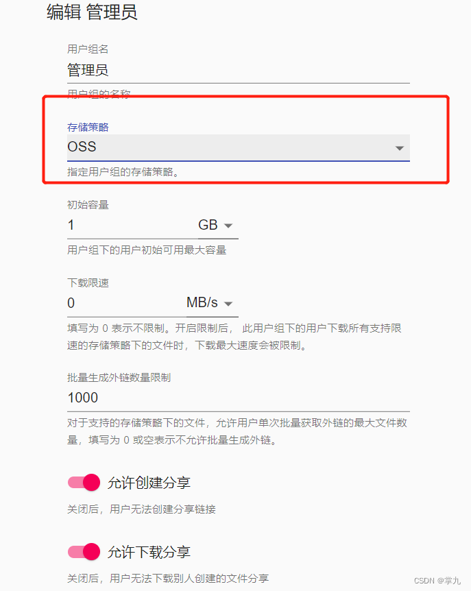Click the small arrow next to GB
This screenshot has width=471, height=591.
pyautogui.click(x=229, y=226)
